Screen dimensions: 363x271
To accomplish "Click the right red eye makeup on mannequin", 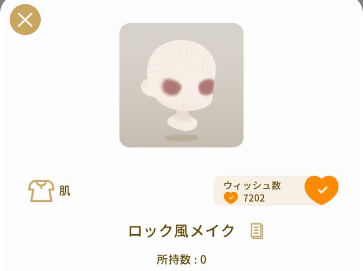I will [x=207, y=87].
